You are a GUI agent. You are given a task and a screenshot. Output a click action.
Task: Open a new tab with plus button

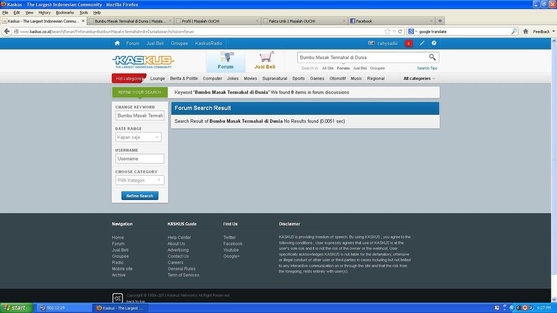[x=440, y=20]
